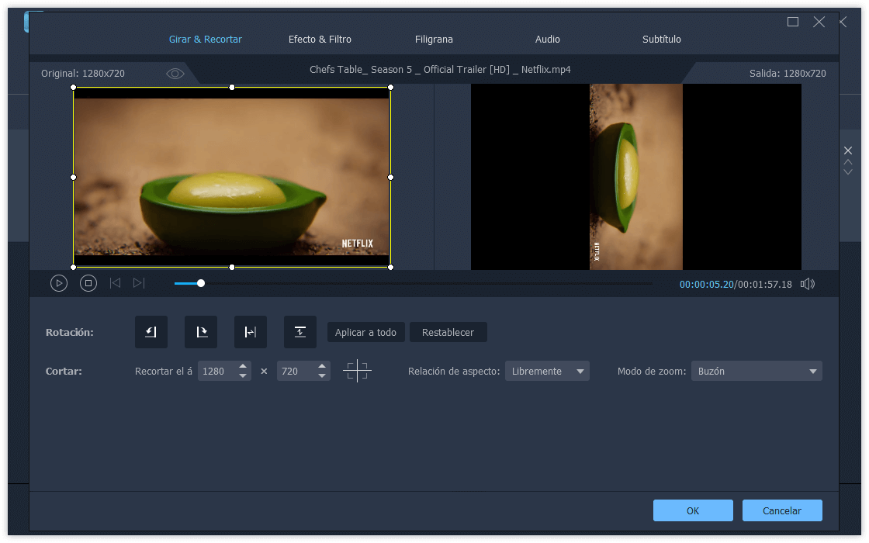The width and height of the screenshot is (869, 543).
Task: Click the bottom-left crop corner handle
Action: click(74, 267)
